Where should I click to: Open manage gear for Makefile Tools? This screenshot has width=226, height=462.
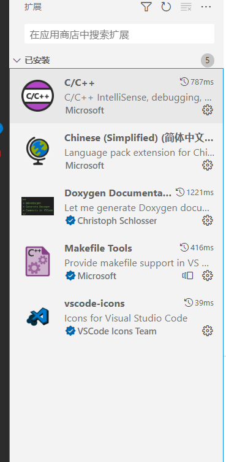click(208, 275)
